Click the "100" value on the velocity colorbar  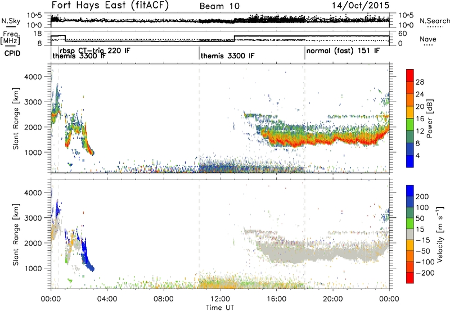click(x=422, y=208)
